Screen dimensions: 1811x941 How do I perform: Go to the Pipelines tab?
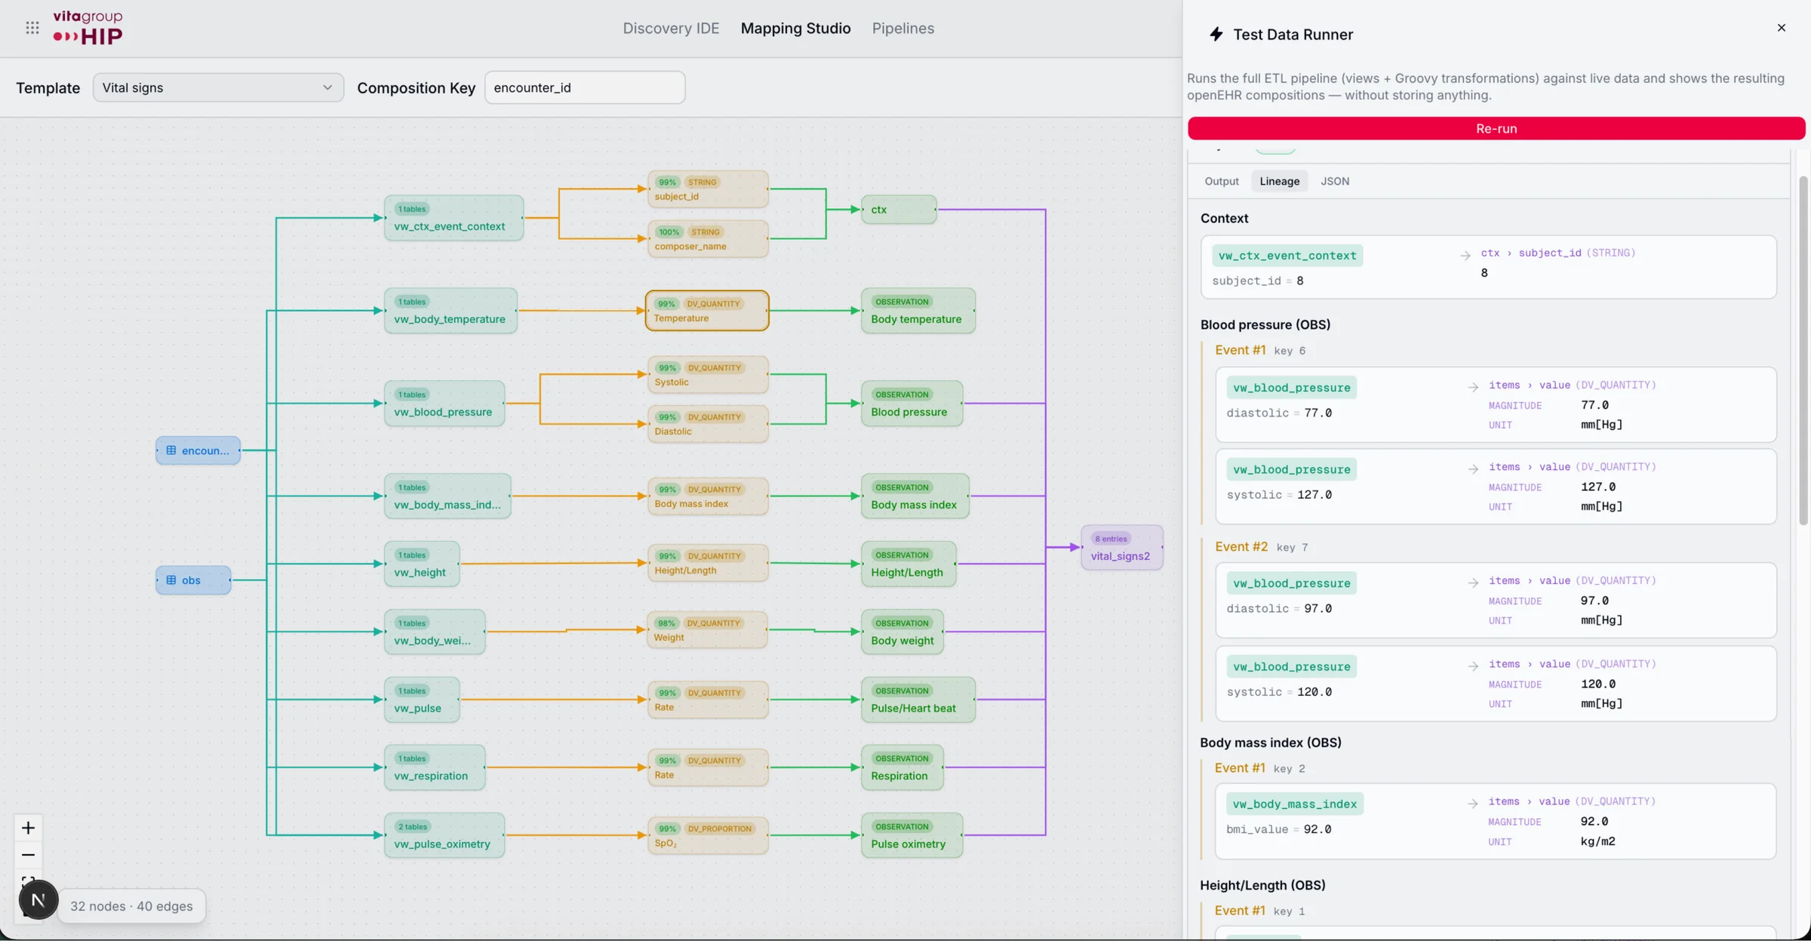click(903, 28)
